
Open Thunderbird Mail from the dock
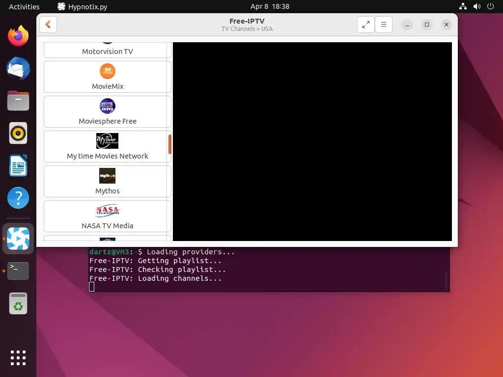point(18,68)
